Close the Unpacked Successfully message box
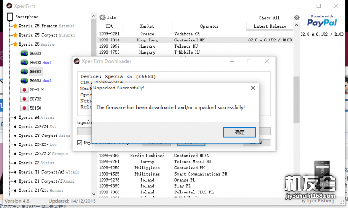 pos(253,88)
